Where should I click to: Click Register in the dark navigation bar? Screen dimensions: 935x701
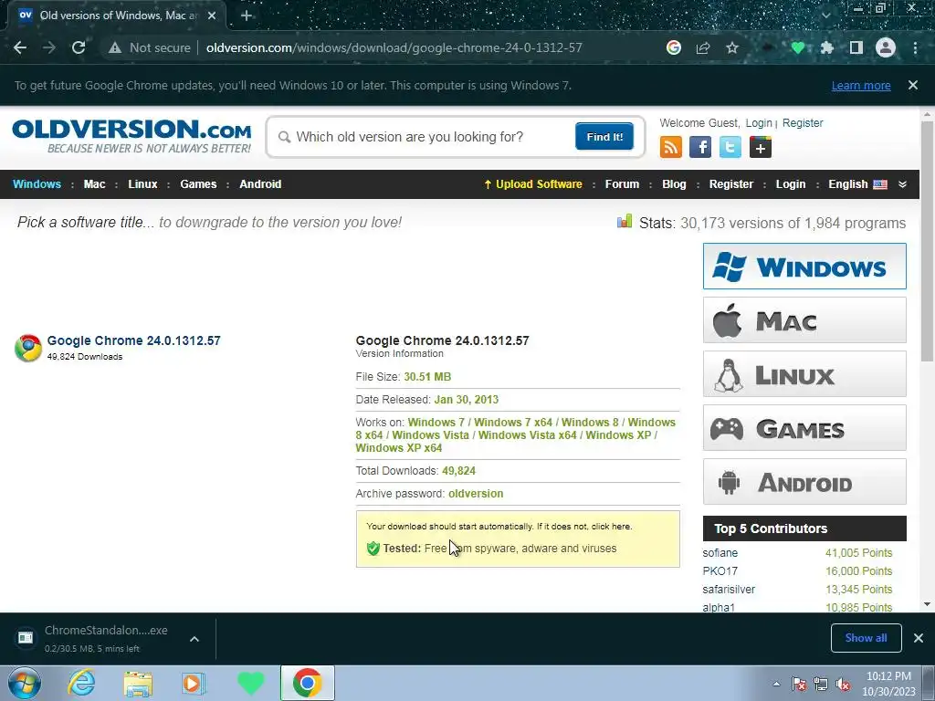(x=731, y=184)
